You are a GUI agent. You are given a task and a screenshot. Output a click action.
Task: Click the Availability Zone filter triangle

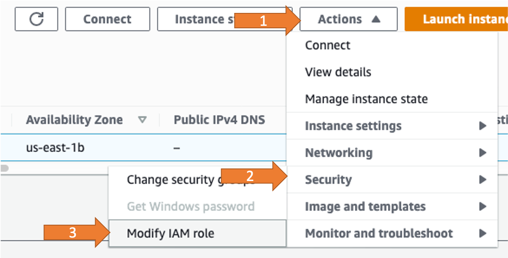coord(142,120)
